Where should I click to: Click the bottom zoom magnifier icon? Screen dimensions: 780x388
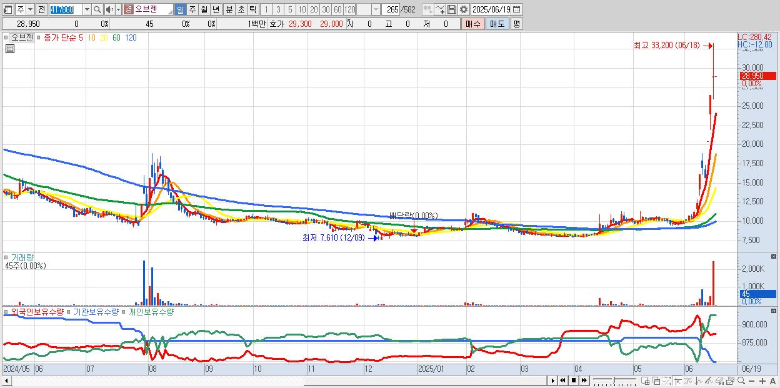(x=741, y=381)
